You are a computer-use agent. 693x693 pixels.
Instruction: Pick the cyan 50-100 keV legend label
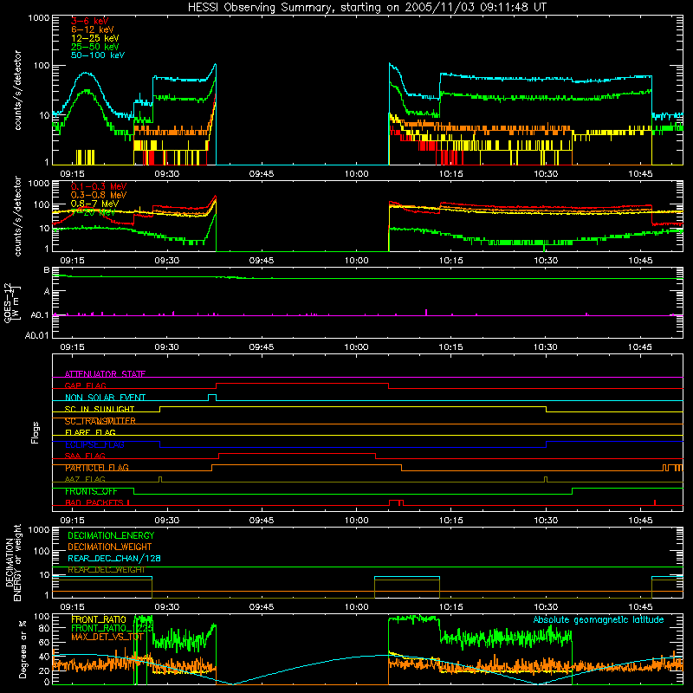98,55
